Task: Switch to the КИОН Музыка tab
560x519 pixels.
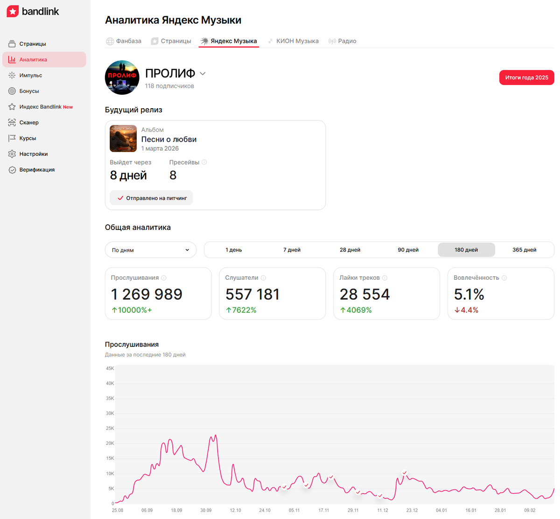Action: coord(293,41)
